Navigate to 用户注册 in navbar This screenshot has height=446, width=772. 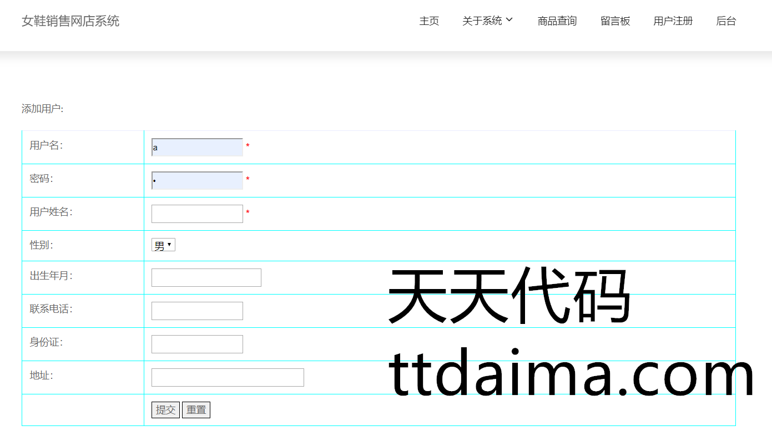[673, 21]
